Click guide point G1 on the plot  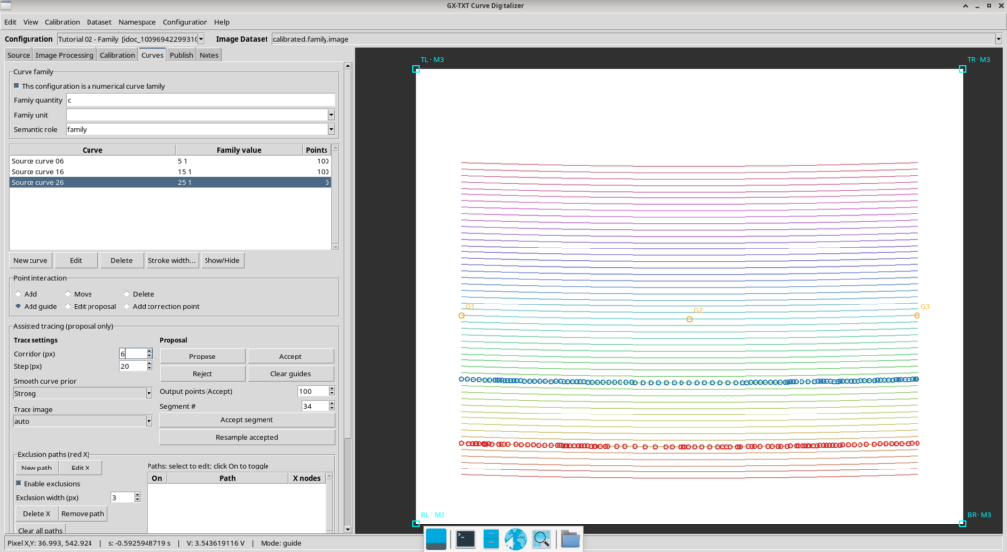pos(462,315)
